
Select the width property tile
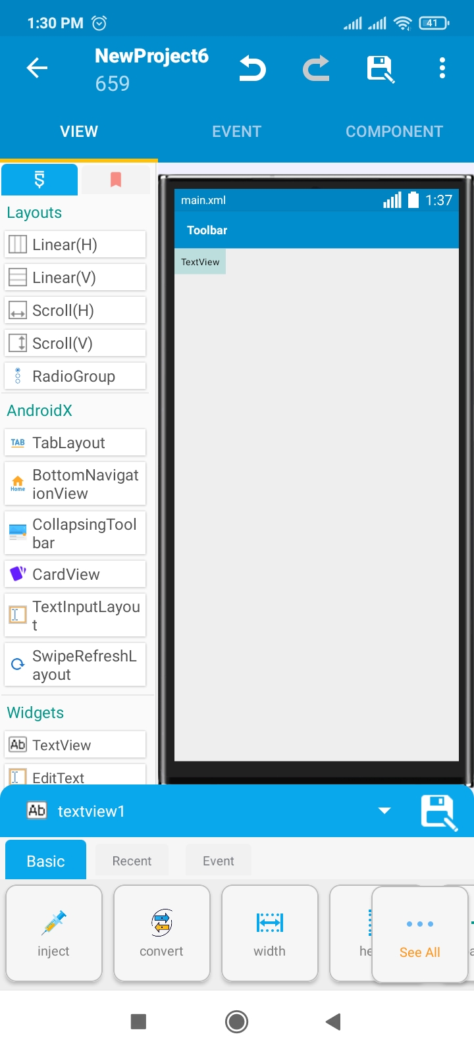tap(270, 933)
